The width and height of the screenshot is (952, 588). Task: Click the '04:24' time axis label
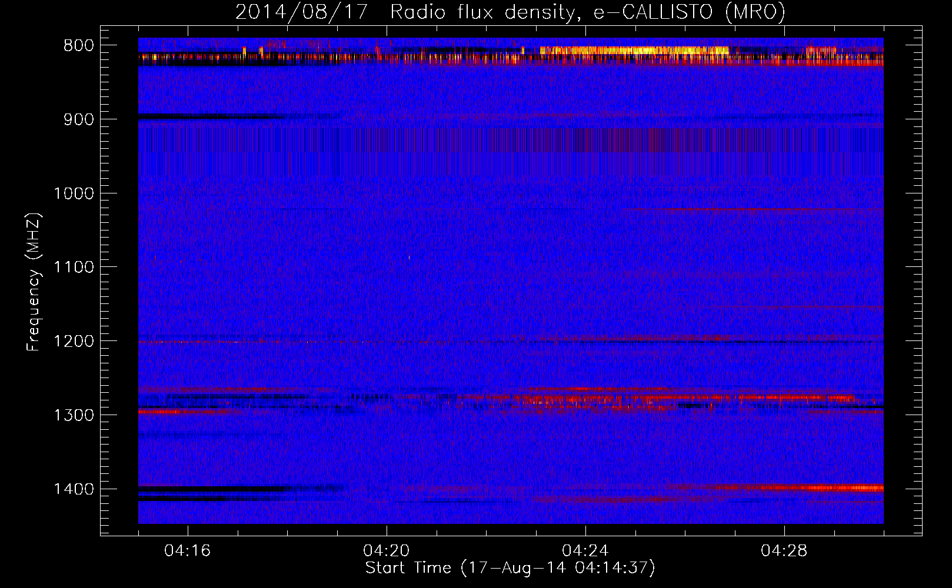tap(585, 551)
